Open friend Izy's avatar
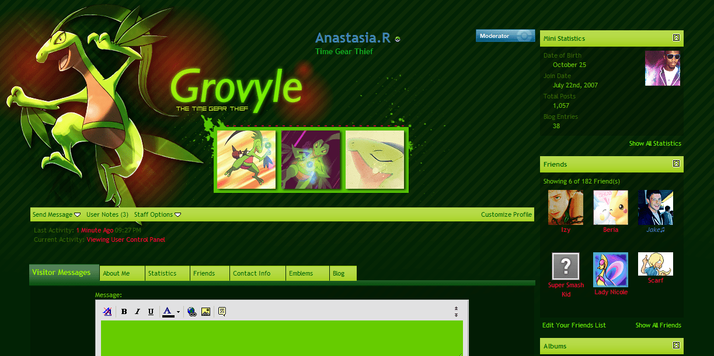 coord(566,207)
